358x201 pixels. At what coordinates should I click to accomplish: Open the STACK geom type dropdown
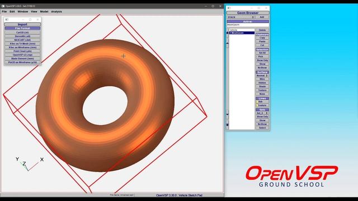(241, 17)
